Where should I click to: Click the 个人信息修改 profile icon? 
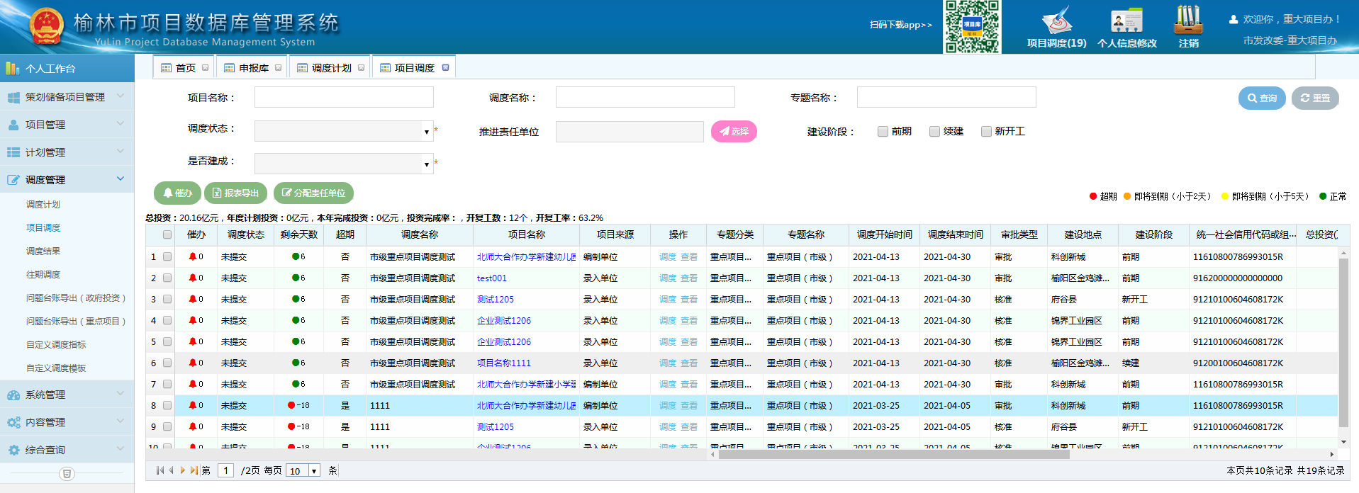(1126, 21)
